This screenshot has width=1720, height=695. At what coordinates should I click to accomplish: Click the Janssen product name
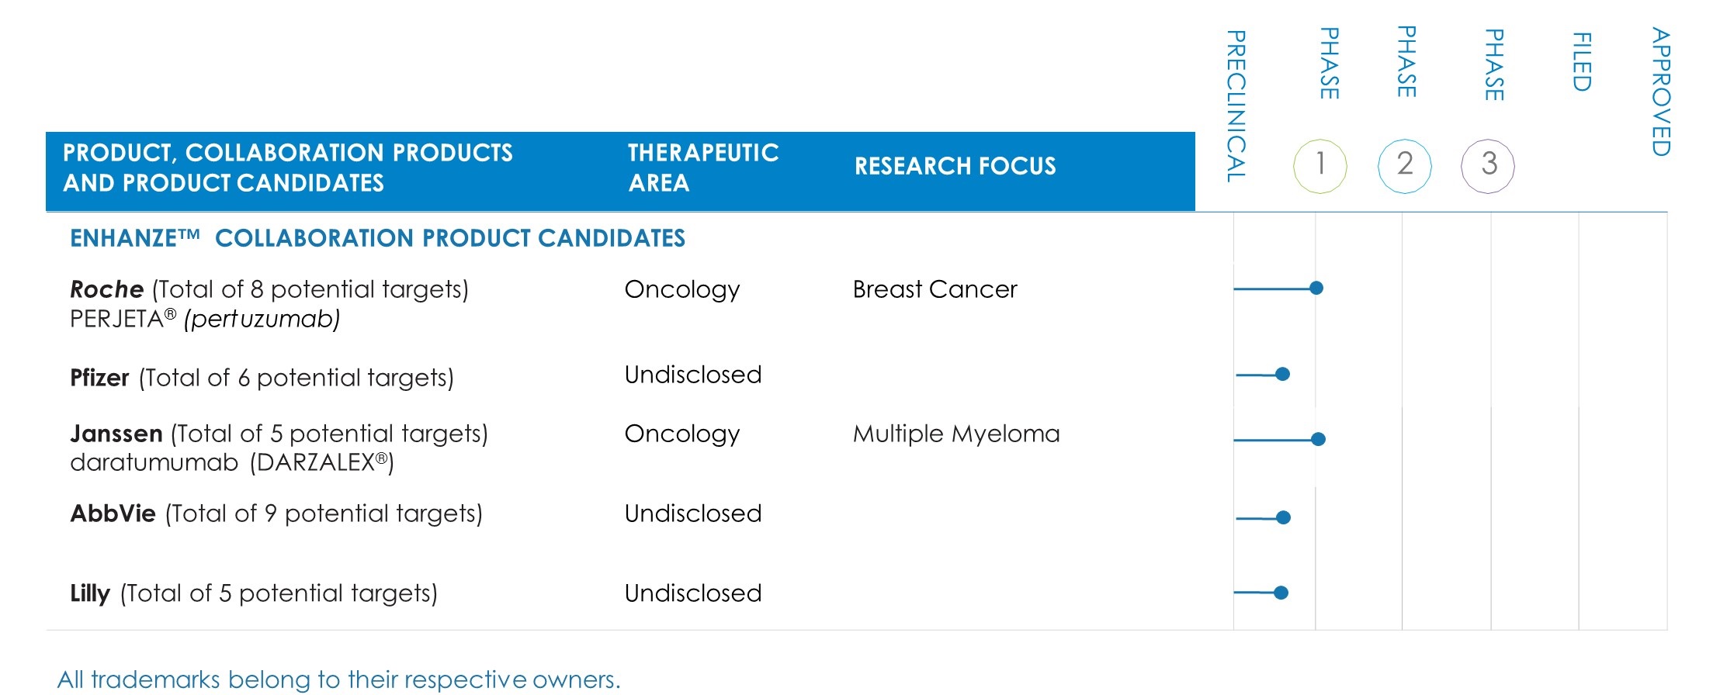point(116,434)
